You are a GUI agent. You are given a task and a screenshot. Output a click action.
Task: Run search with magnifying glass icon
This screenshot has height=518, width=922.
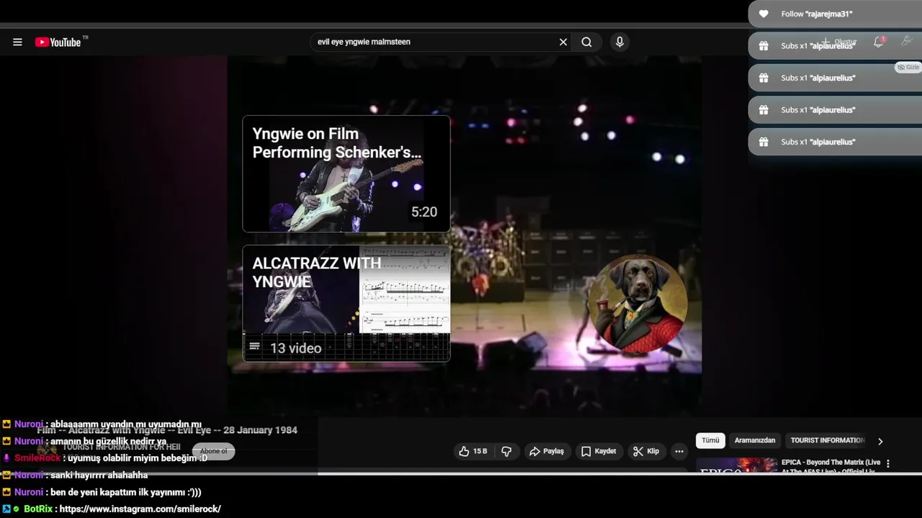coord(587,42)
